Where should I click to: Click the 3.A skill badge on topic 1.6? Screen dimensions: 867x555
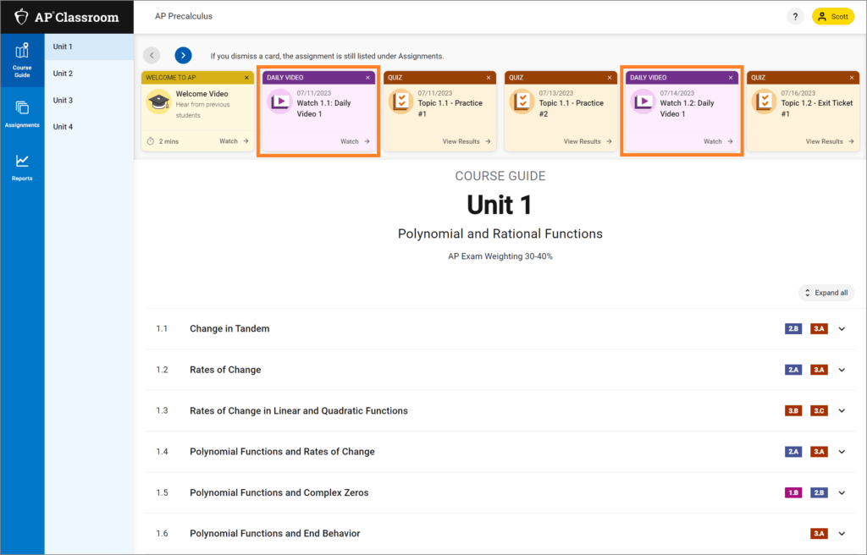[x=819, y=534]
